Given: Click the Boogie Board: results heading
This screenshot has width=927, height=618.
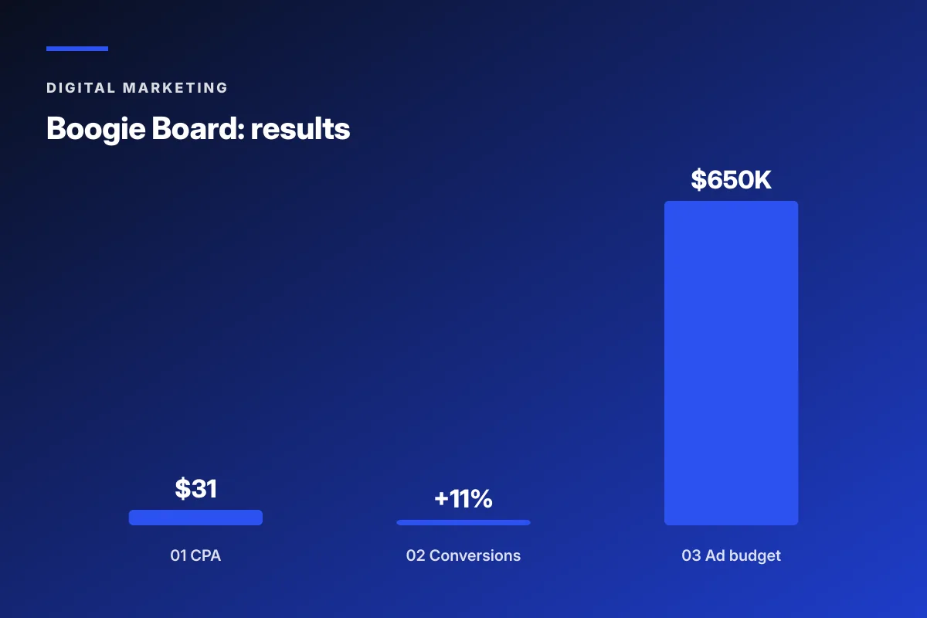Looking at the screenshot, I should [199, 129].
